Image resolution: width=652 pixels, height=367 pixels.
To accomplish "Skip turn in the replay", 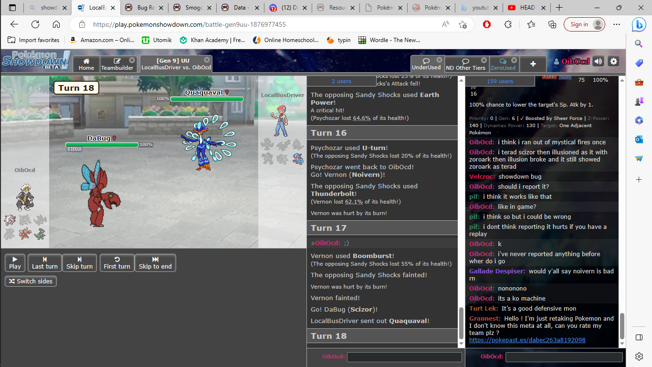I will (80, 263).
